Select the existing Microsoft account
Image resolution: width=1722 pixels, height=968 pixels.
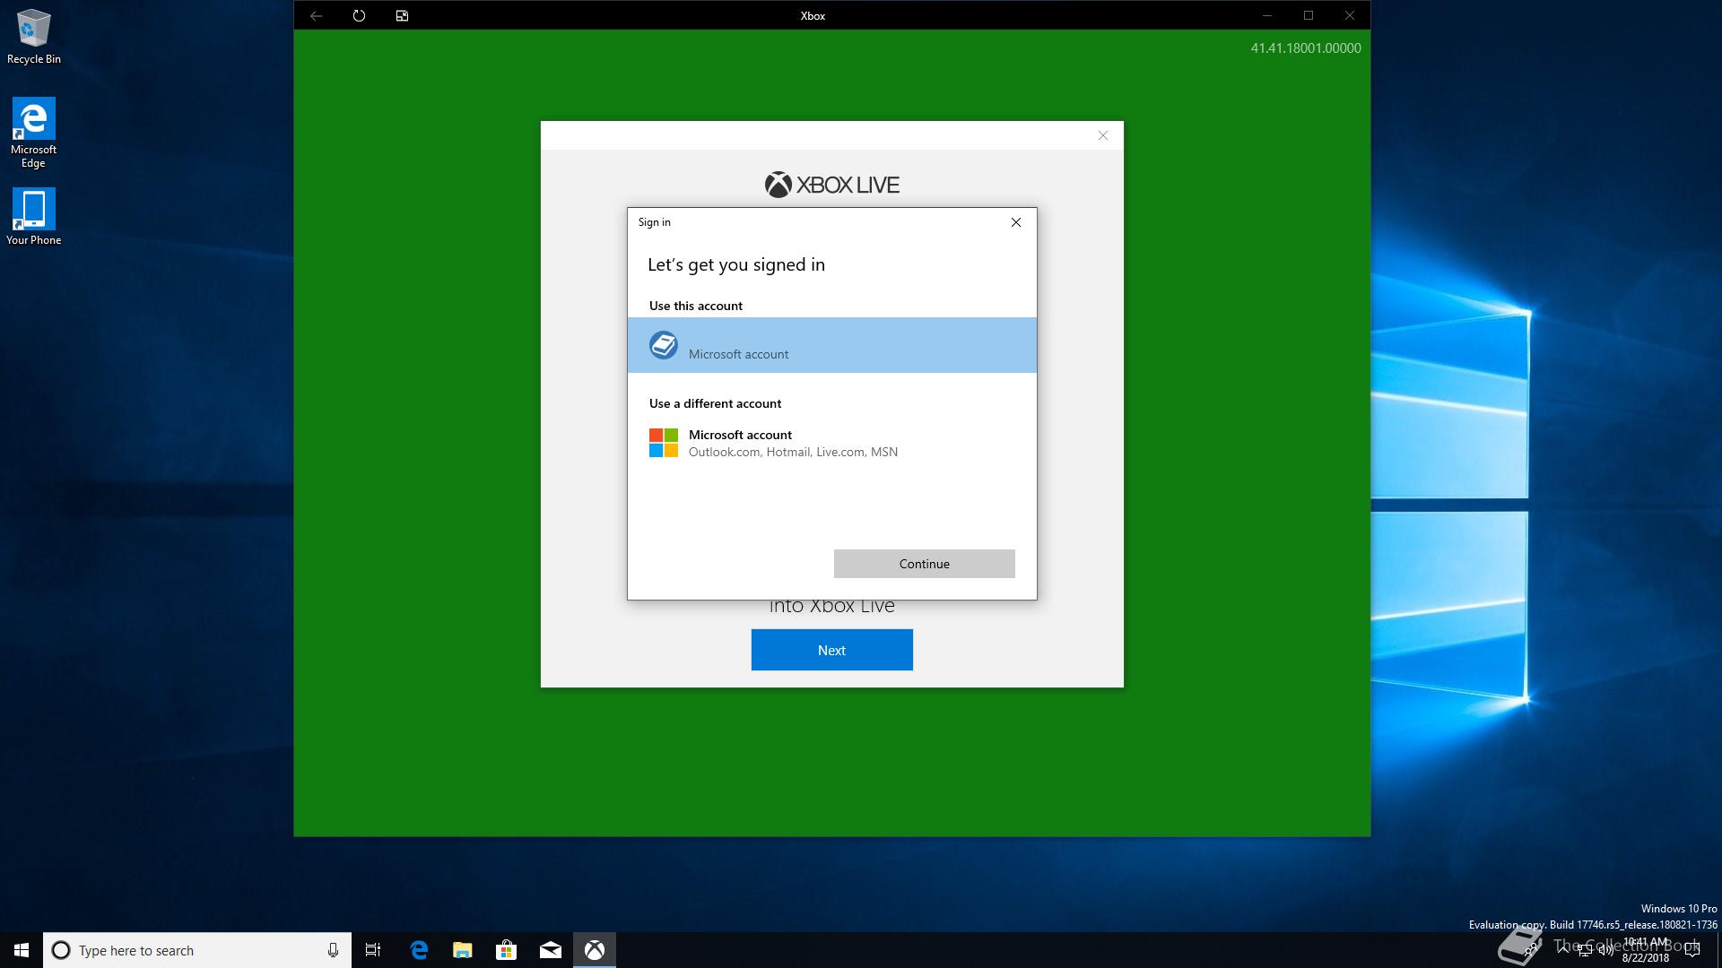click(832, 345)
